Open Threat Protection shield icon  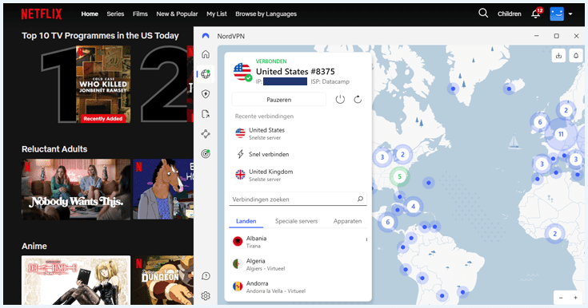(206, 94)
